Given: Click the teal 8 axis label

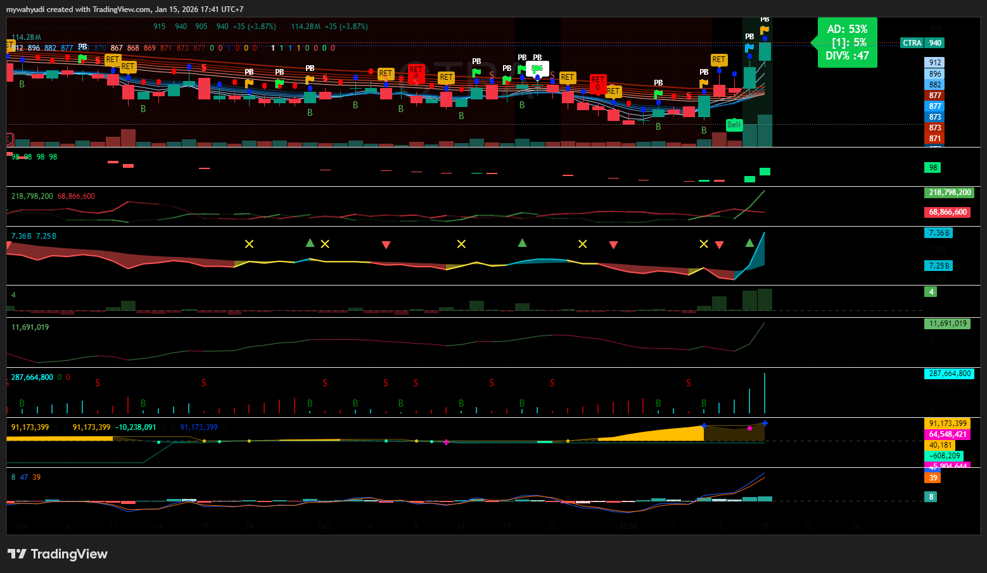Looking at the screenshot, I should coord(931,497).
